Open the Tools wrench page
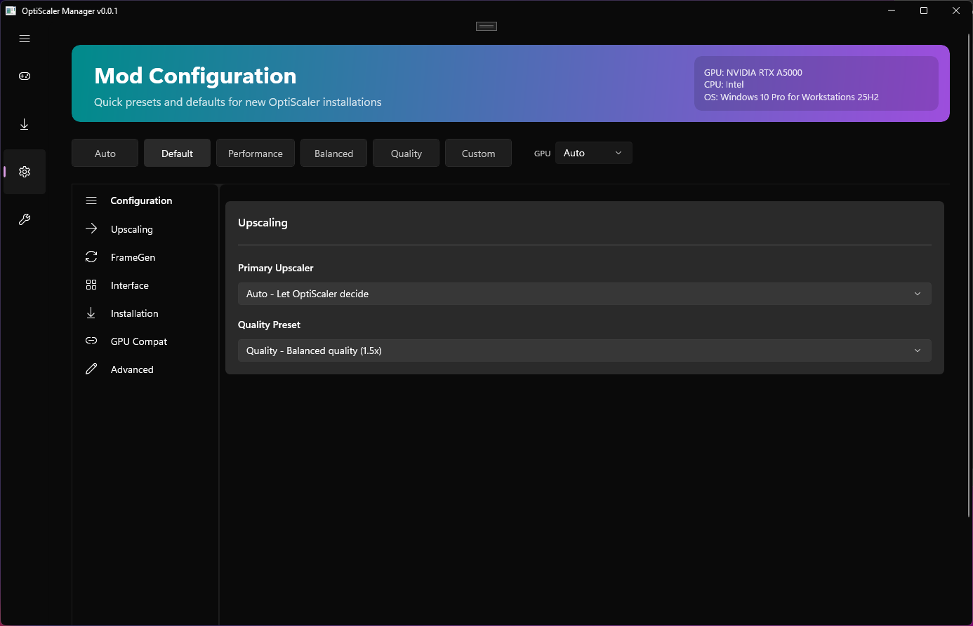Screen dimensions: 973x626 [25, 219]
